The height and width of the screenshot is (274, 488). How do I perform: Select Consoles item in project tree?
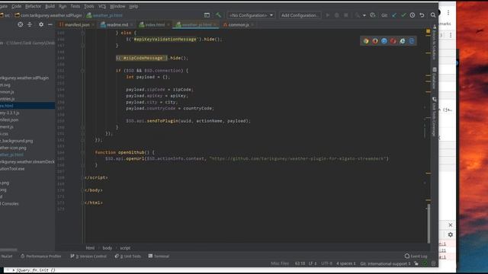pos(10,203)
